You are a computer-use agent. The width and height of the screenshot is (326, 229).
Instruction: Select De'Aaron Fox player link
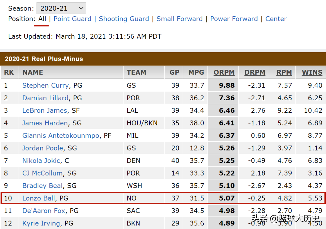point(43,211)
